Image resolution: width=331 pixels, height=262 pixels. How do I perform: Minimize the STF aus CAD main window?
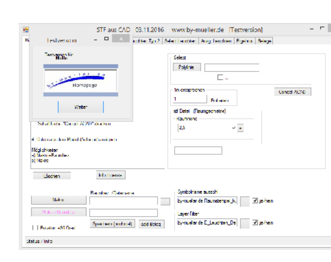point(312,29)
